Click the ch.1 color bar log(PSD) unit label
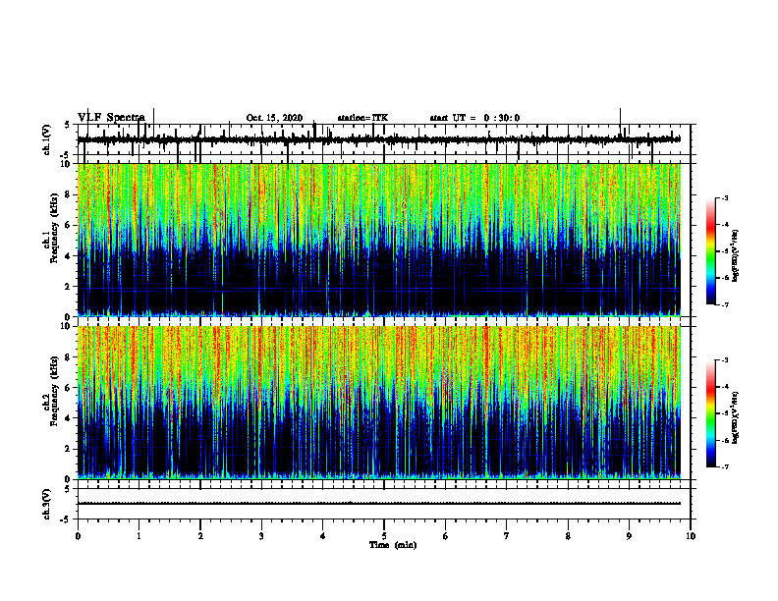Viewport: 778px width, 601px height. click(736, 256)
